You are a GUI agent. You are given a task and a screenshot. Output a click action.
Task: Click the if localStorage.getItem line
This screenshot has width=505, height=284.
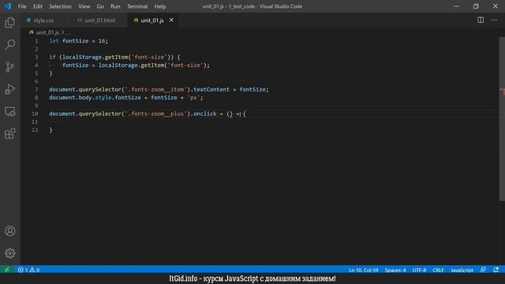coord(114,57)
